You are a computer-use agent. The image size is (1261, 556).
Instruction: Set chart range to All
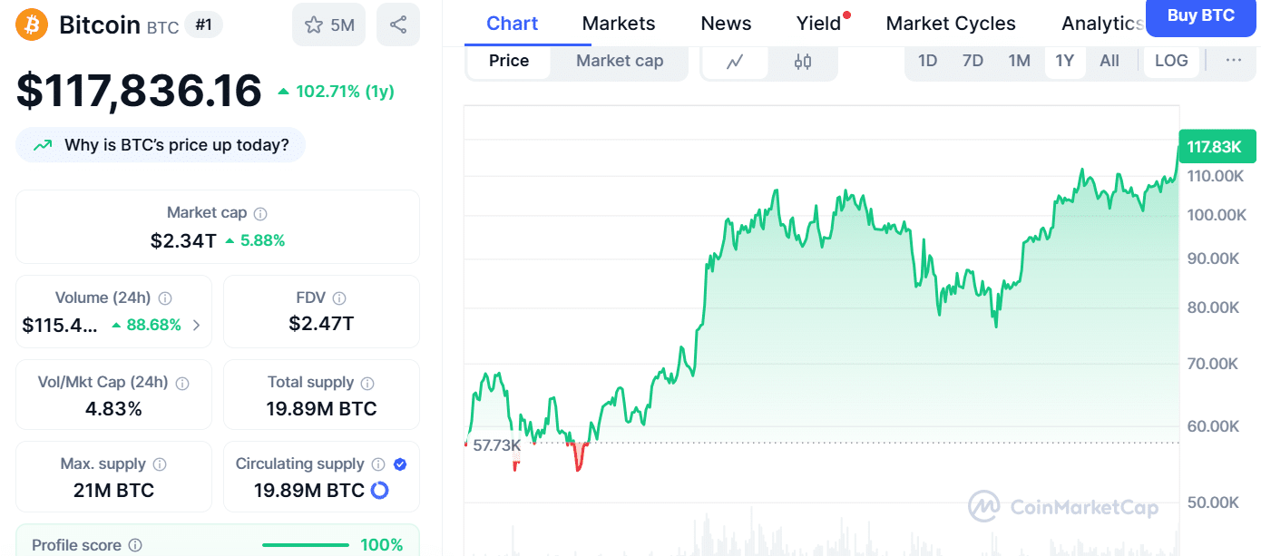1109,61
